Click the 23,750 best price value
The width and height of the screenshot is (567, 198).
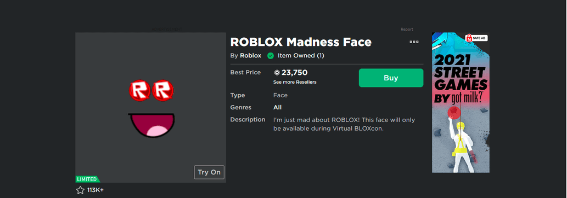(x=294, y=73)
